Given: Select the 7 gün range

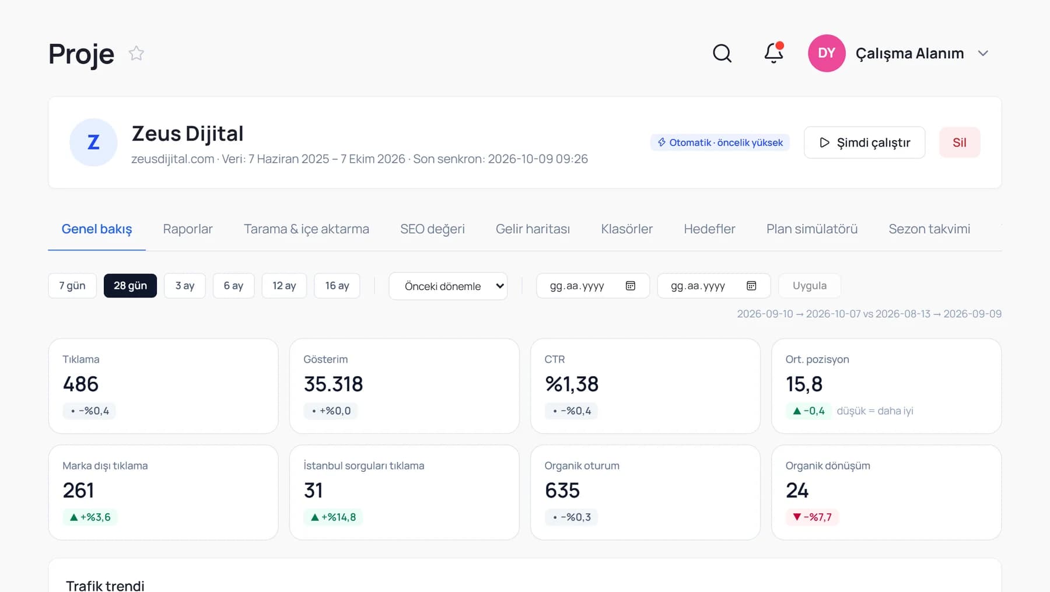Looking at the screenshot, I should pos(72,286).
